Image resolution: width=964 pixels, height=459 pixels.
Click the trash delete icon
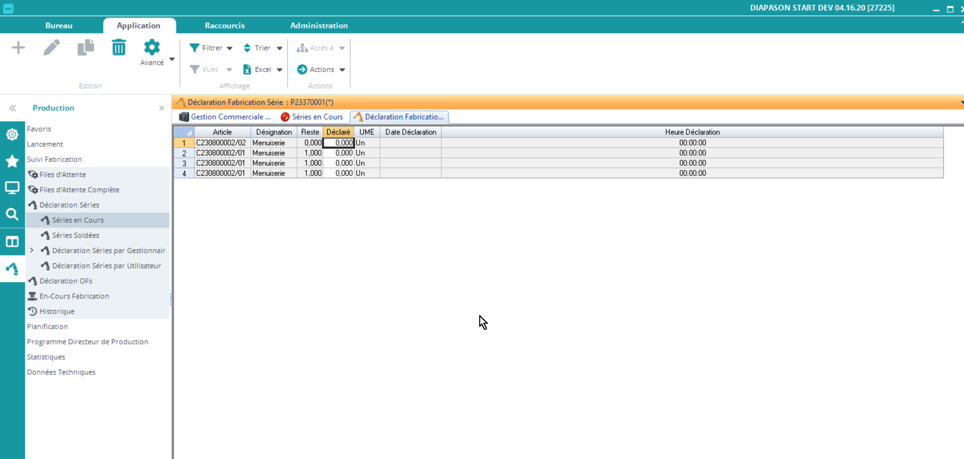click(x=119, y=48)
